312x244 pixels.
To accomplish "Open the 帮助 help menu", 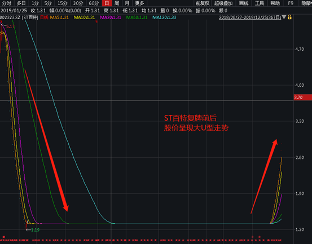I will tap(275, 3).
